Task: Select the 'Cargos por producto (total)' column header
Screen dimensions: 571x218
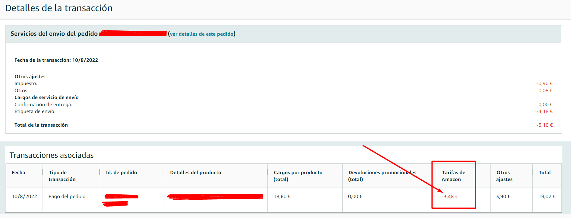Action: (x=298, y=176)
